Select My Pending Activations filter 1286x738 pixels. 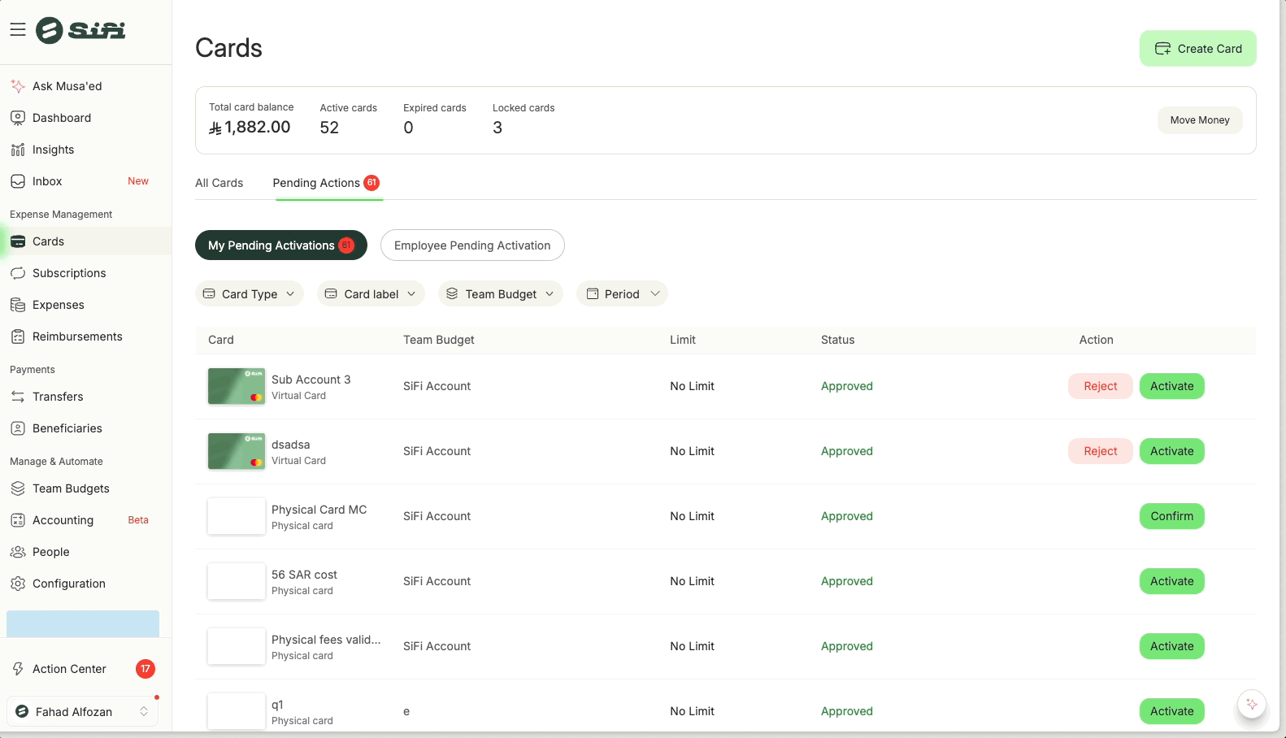tap(280, 245)
